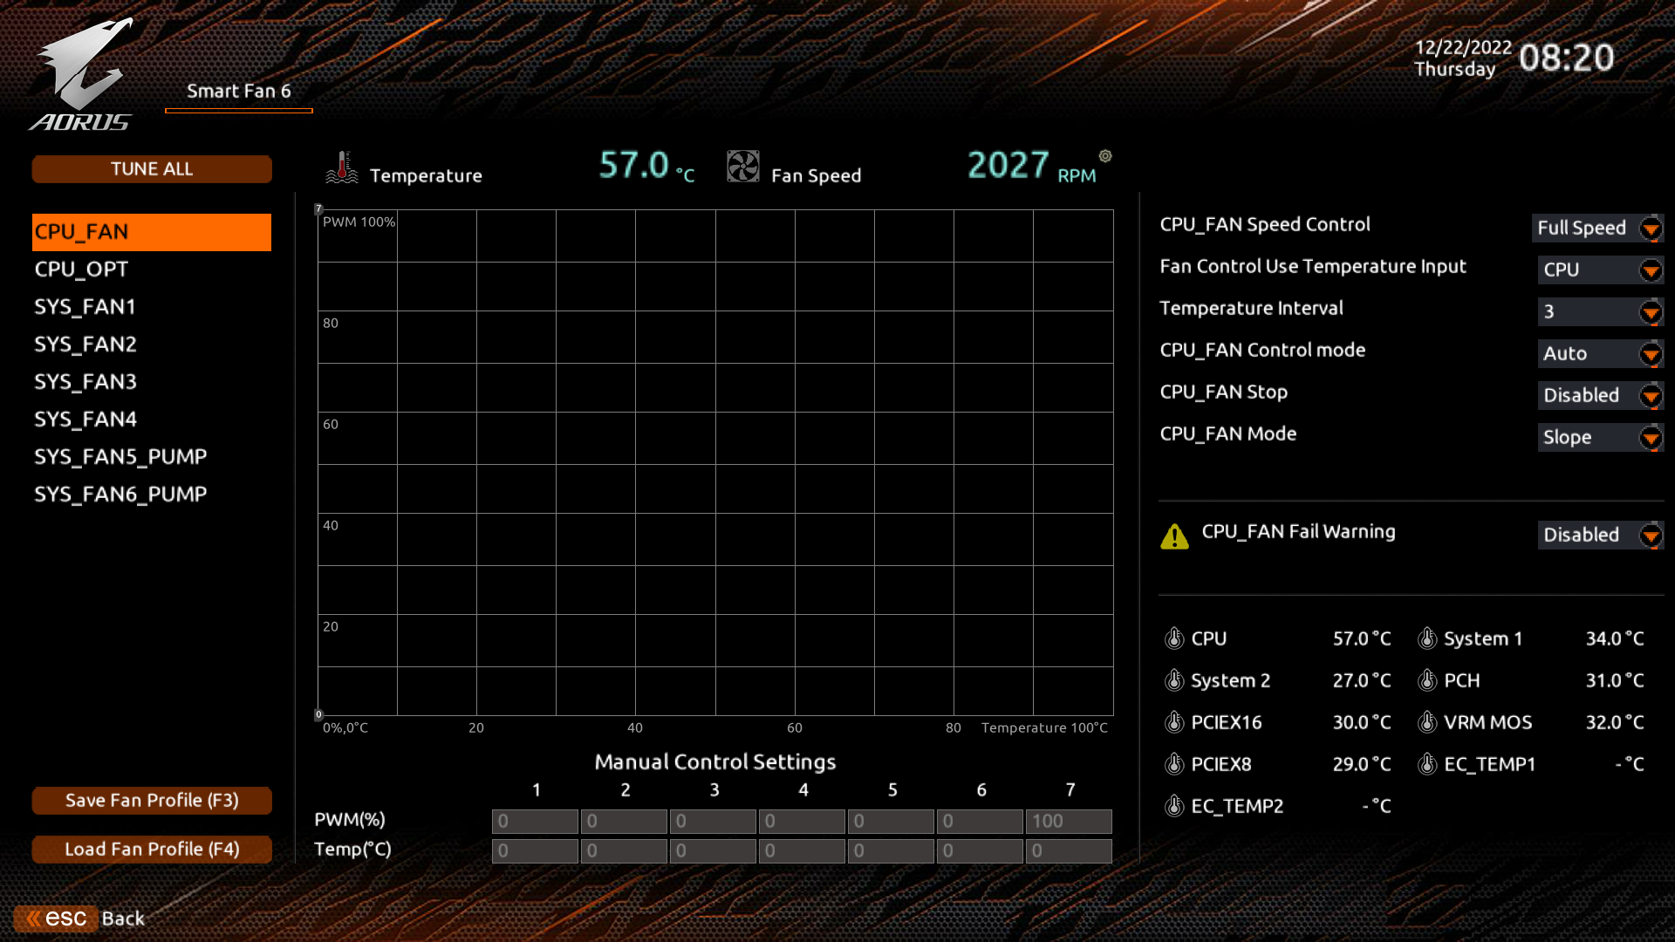Image resolution: width=1675 pixels, height=942 pixels.
Task: Click PWM(%) field for point 1
Action: click(x=536, y=822)
